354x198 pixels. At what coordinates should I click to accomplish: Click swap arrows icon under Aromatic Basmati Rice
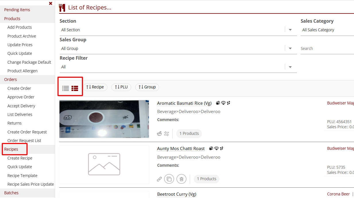click(x=167, y=133)
